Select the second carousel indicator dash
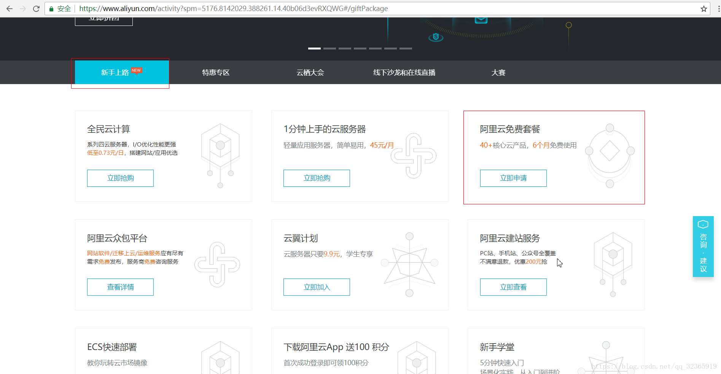 point(329,48)
